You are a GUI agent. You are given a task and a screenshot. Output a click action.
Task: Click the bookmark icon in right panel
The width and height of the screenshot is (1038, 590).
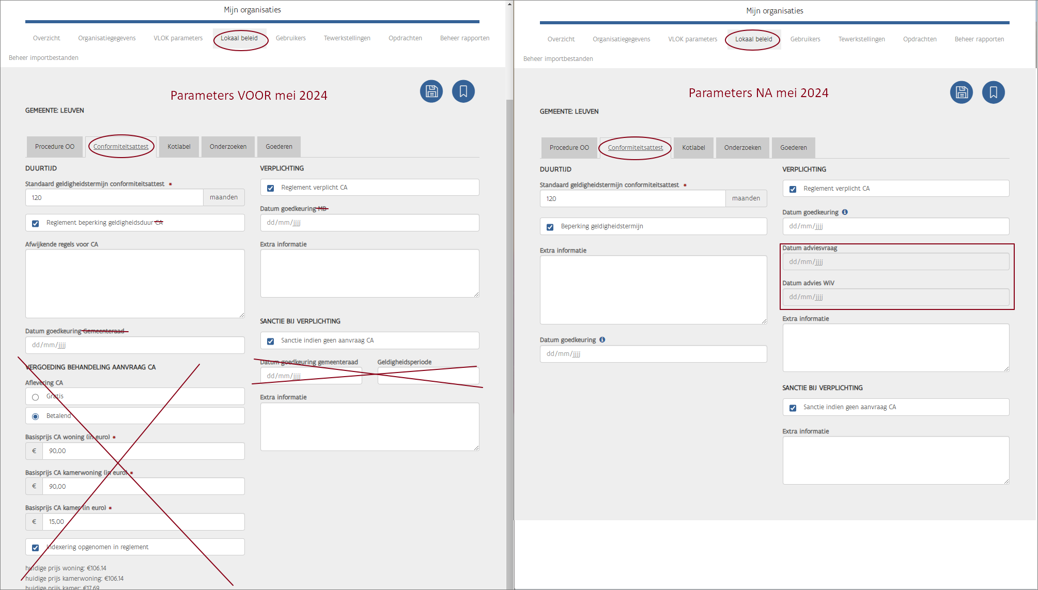(x=993, y=92)
